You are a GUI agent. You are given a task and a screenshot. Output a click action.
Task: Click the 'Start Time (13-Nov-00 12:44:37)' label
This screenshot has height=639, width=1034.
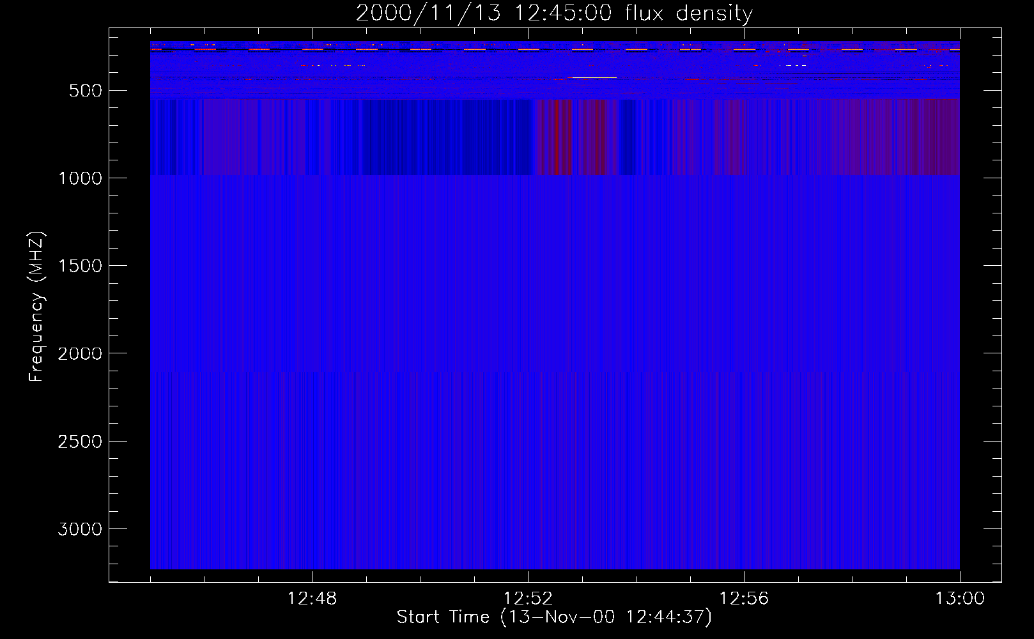point(554,617)
